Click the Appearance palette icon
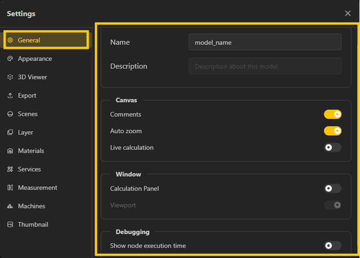 click(10, 59)
